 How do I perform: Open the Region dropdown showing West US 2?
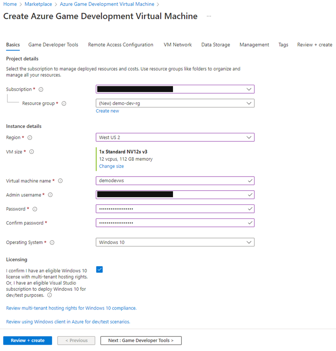pos(175,137)
